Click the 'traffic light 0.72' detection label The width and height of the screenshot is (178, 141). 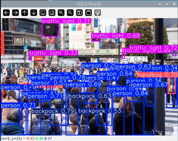153,48
